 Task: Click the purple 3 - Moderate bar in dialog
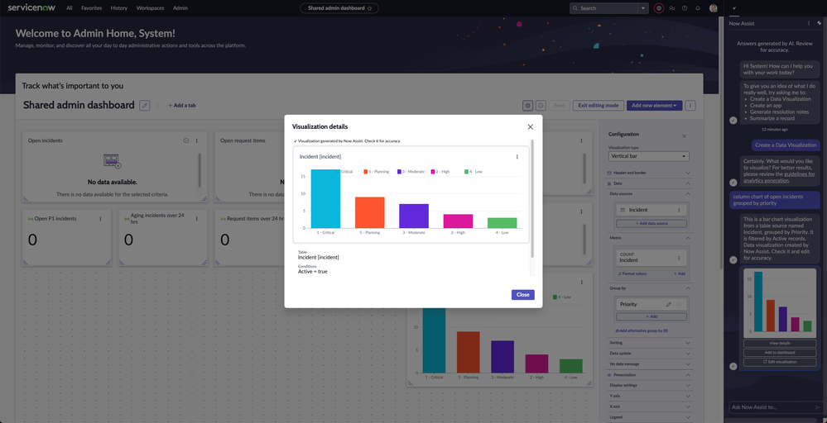coord(414,216)
